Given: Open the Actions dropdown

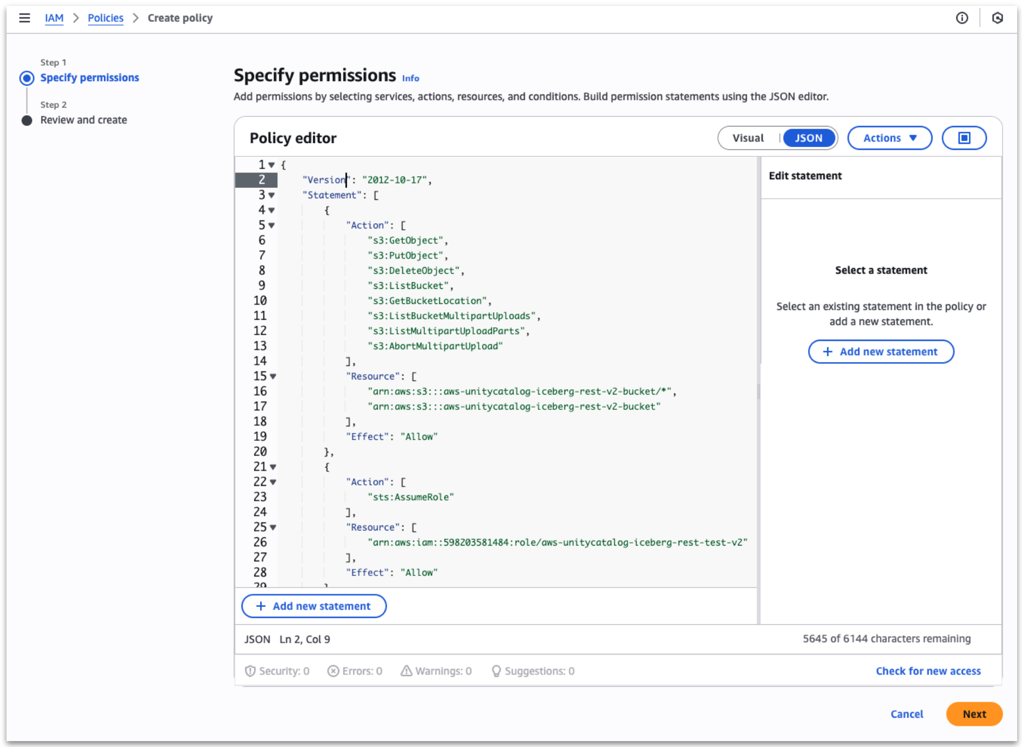Looking at the screenshot, I should point(889,137).
